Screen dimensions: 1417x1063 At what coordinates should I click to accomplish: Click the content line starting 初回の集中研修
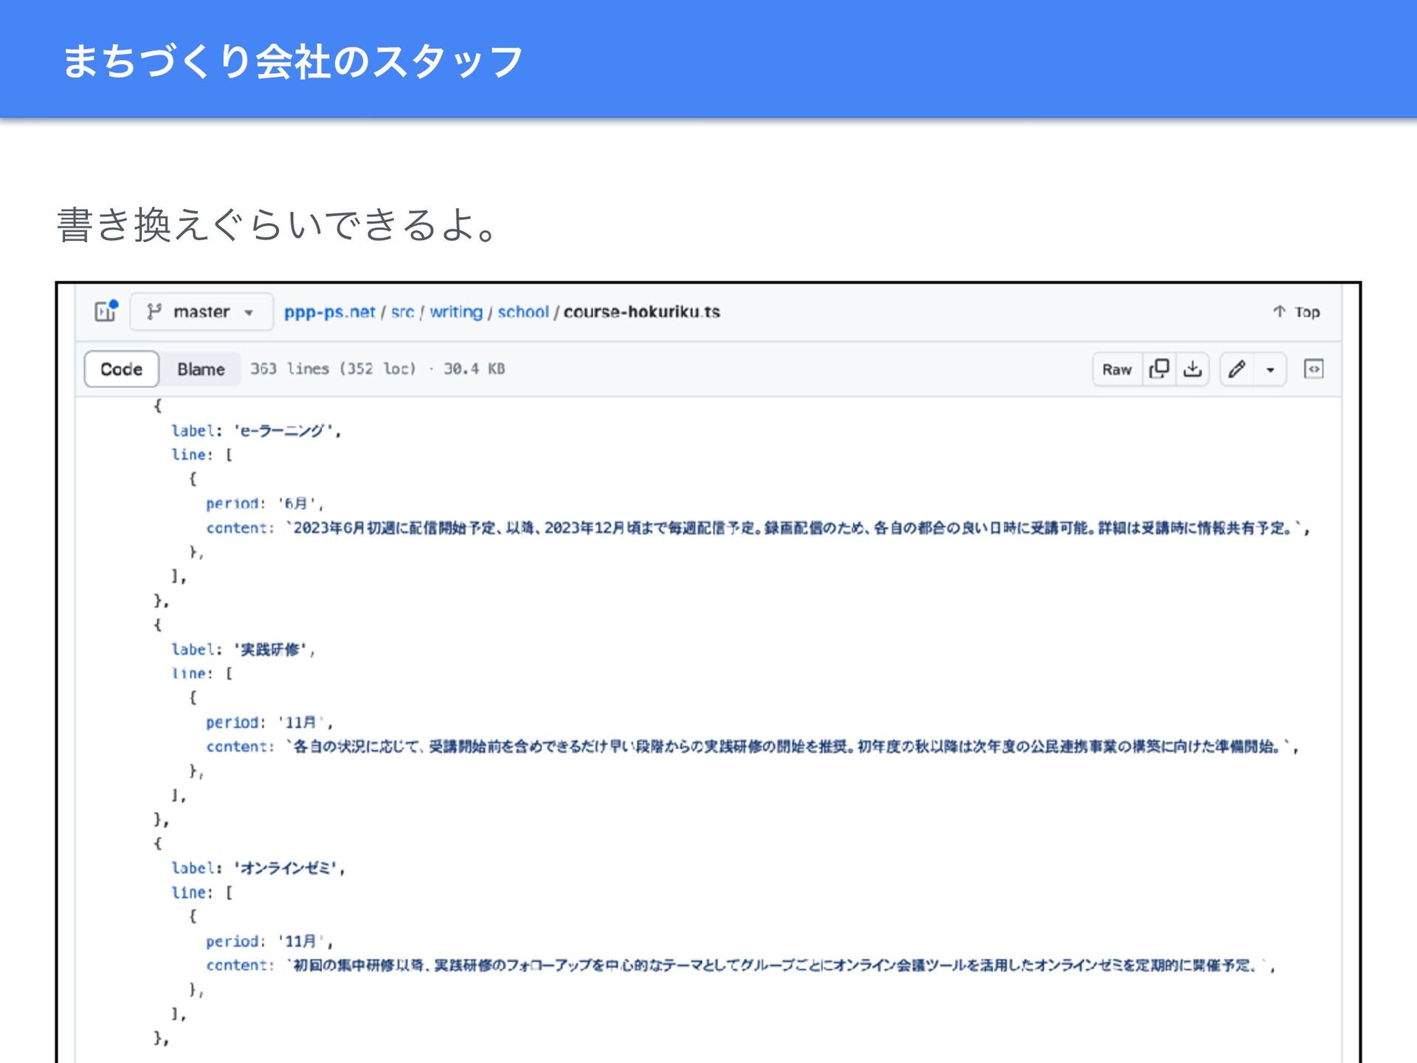point(740,965)
